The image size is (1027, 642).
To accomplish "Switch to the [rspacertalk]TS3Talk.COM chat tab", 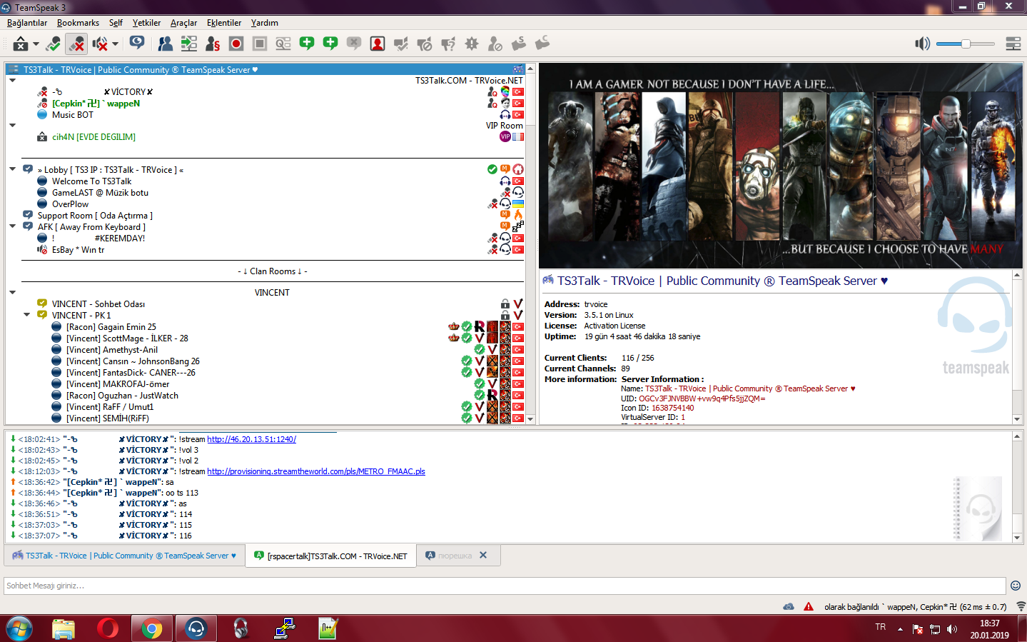I will coord(331,556).
